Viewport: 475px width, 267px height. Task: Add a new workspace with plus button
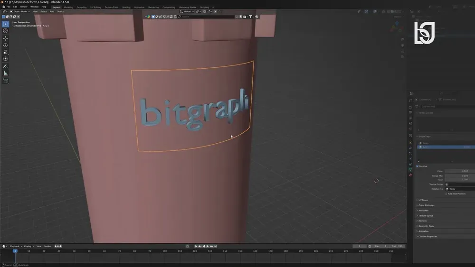click(x=213, y=7)
